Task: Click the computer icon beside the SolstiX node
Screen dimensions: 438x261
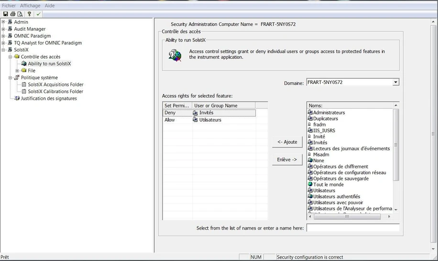Action: (10, 50)
